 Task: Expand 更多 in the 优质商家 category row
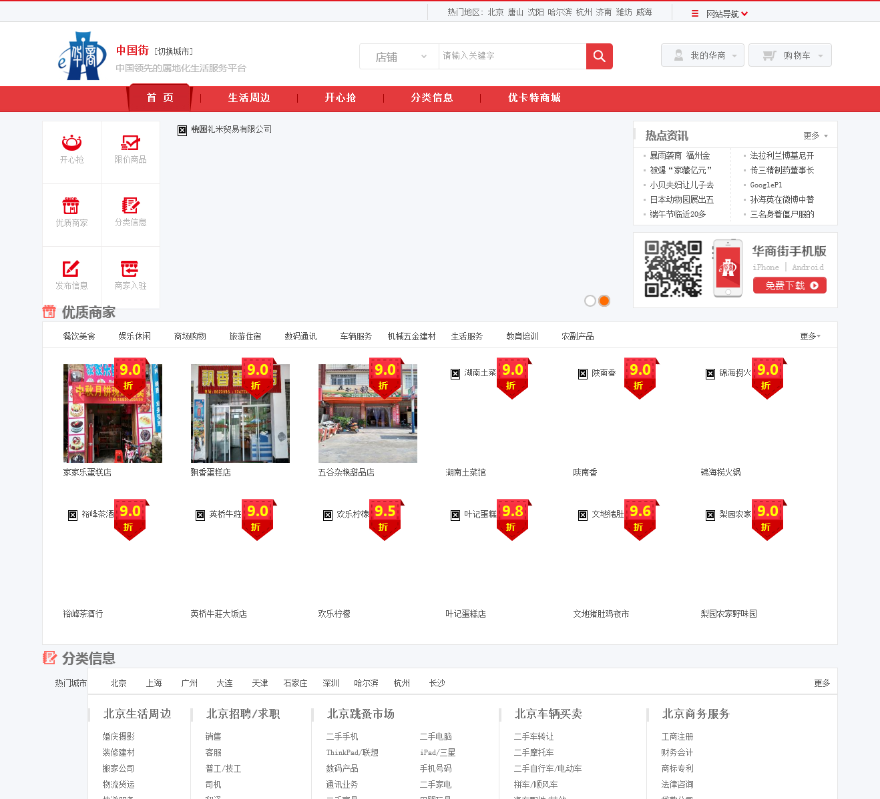[x=811, y=336]
